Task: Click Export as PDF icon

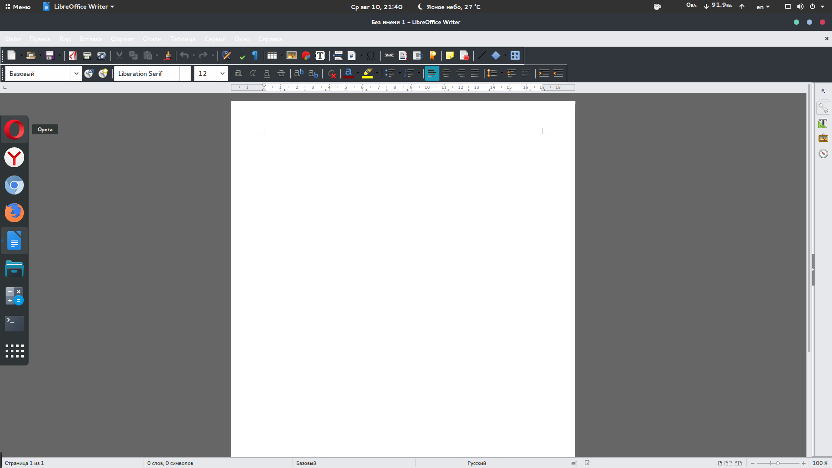Action: click(x=73, y=55)
